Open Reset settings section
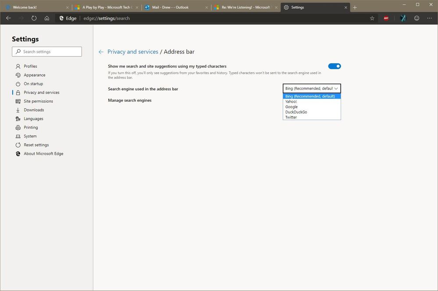 pos(36,145)
